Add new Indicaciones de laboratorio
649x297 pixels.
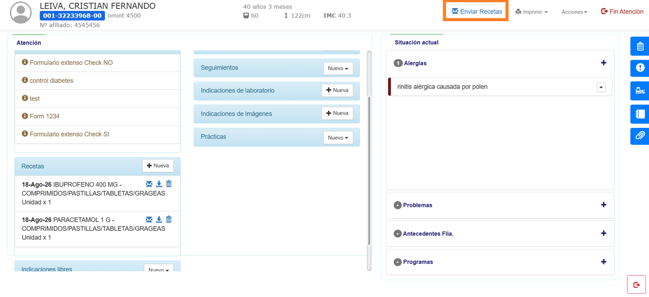coord(337,90)
